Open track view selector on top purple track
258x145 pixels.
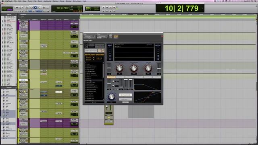[23, 25]
